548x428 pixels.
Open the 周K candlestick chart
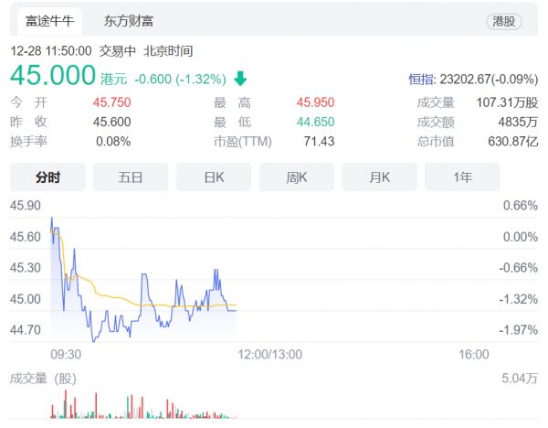pyautogui.click(x=297, y=177)
